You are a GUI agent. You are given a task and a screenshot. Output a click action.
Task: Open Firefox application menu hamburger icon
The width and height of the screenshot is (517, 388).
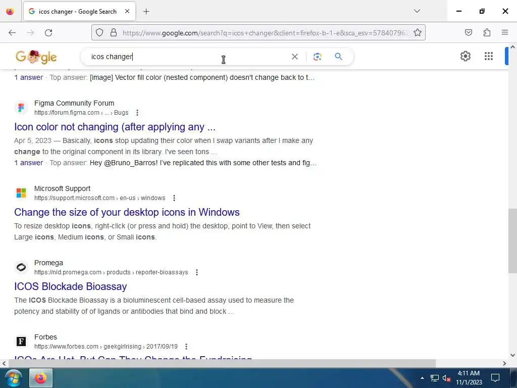[x=505, y=32]
